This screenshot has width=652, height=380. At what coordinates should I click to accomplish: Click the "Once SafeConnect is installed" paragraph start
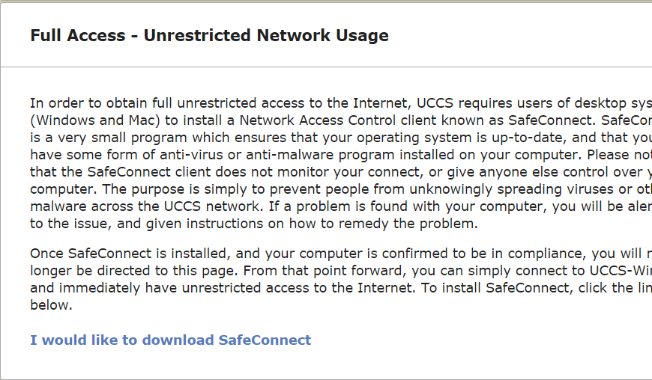click(x=128, y=254)
